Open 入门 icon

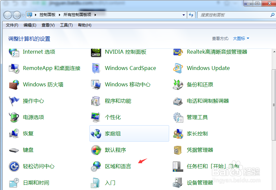click(96, 182)
